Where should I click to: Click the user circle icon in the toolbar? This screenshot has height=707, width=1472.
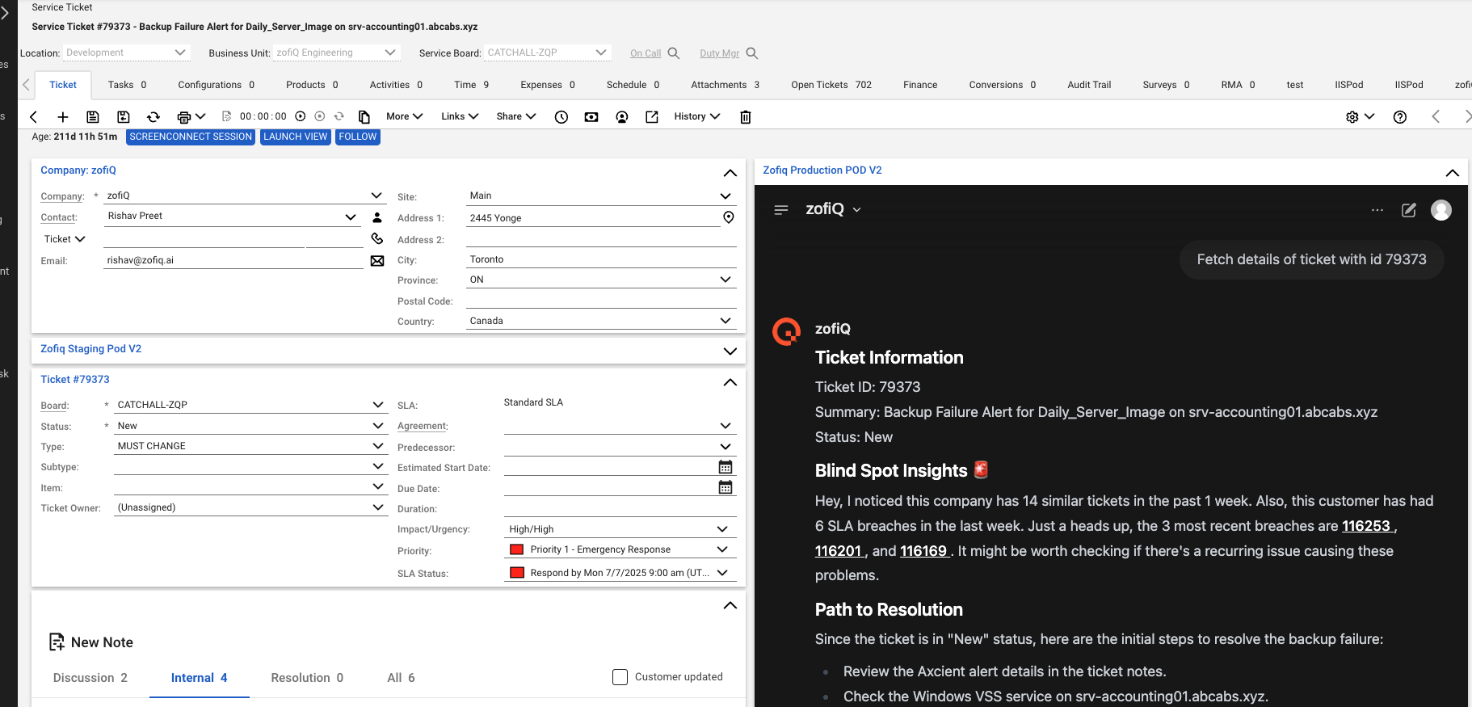pyautogui.click(x=622, y=117)
